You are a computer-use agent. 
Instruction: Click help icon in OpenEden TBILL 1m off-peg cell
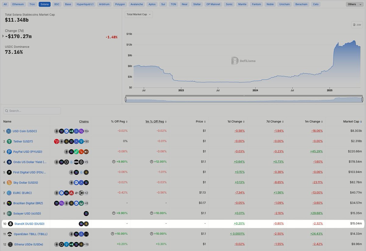(x=152, y=234)
